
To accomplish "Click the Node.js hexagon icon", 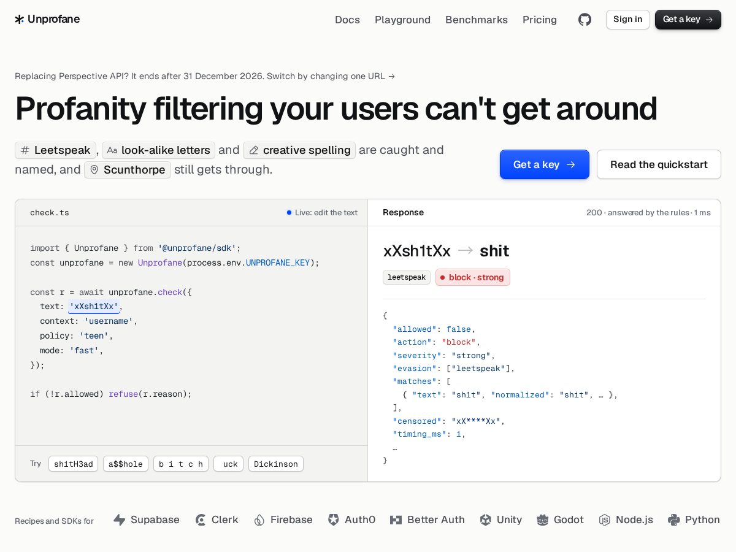I will click(x=605, y=519).
